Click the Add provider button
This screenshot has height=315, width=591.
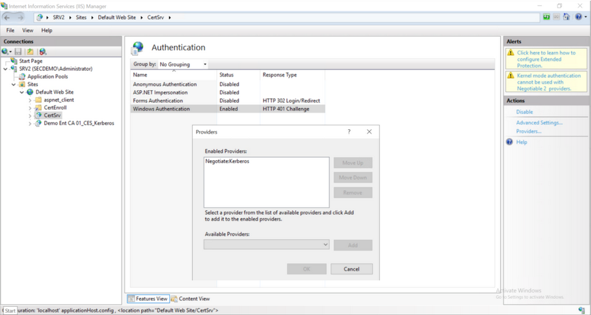point(353,245)
